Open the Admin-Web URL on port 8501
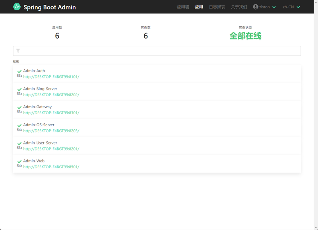Screen dimensions: 318x230 51,167
